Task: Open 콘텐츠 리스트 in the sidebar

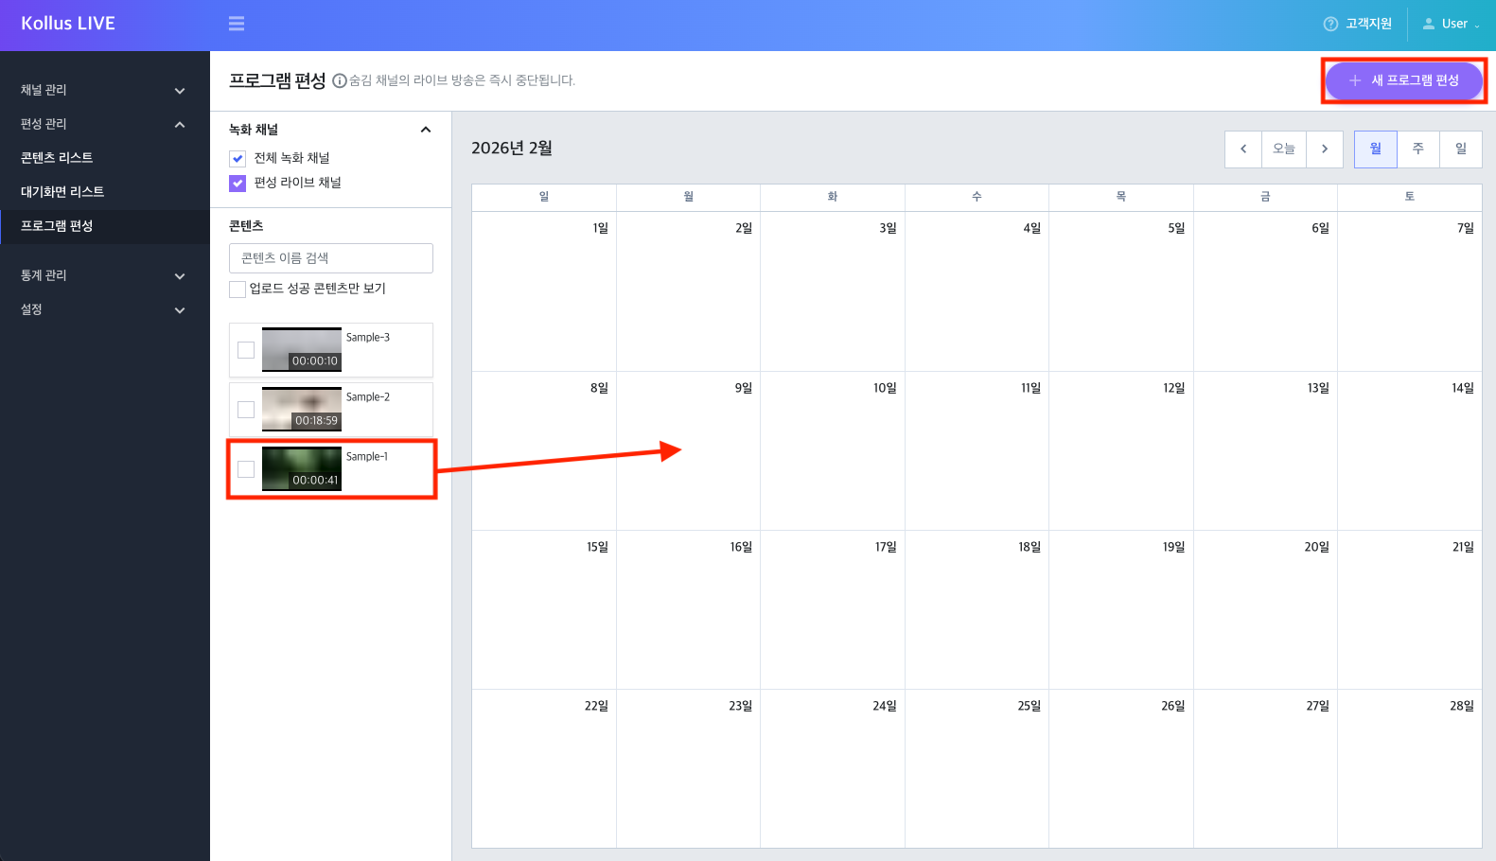Action: coord(57,158)
